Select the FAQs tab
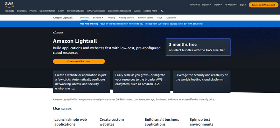The width and height of the screenshot is (280, 128). point(160,18)
